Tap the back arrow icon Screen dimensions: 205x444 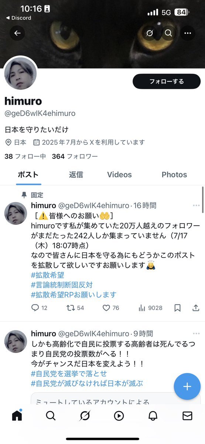pos(17,33)
